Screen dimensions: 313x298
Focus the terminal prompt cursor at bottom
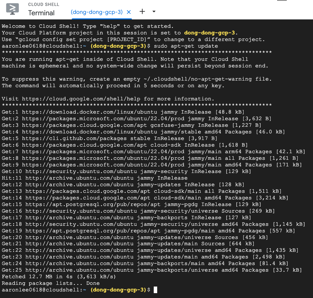click(x=155, y=290)
